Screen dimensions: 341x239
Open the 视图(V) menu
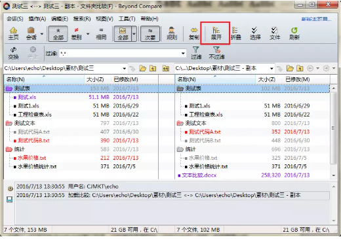point(104,19)
